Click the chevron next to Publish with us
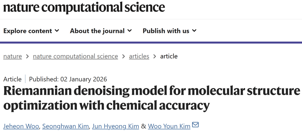This screenshot has width=302, height=138. coord(194,31)
